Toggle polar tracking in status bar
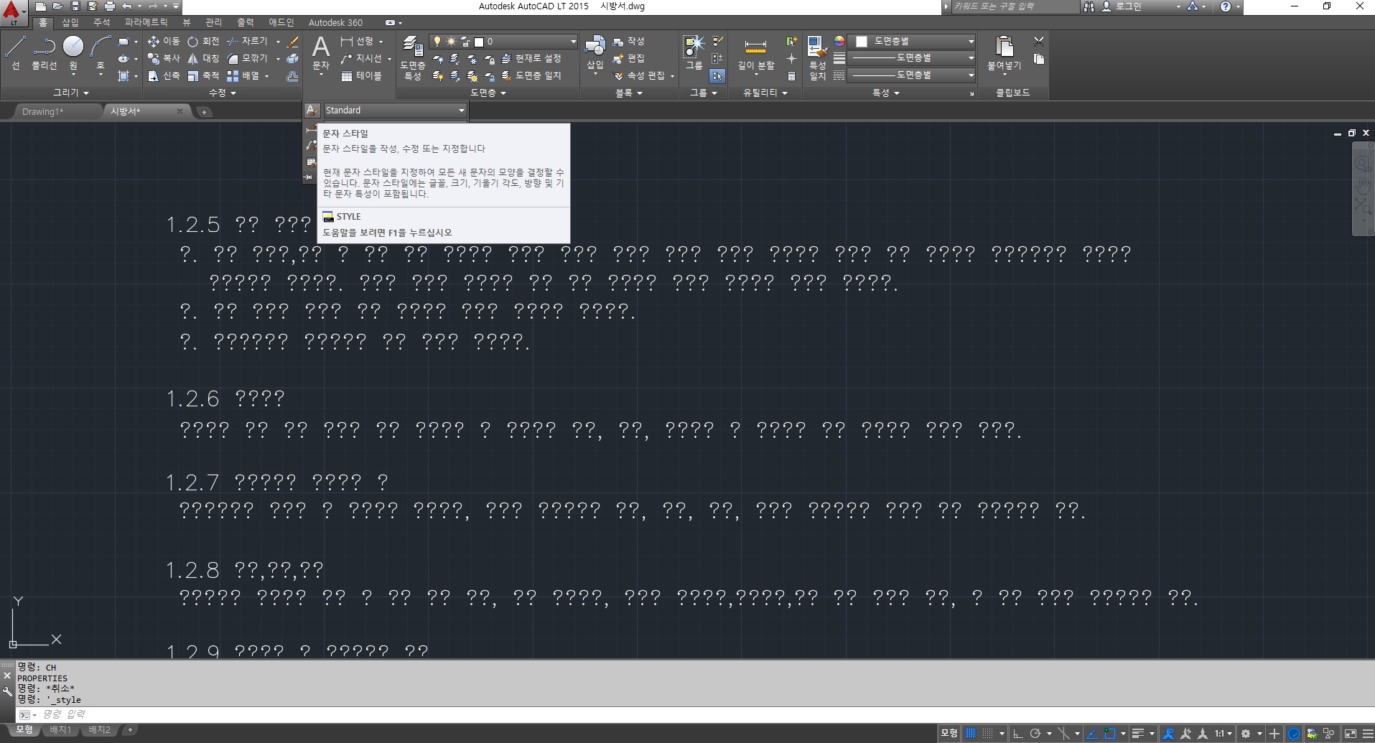The image size is (1375, 743). [x=1035, y=734]
